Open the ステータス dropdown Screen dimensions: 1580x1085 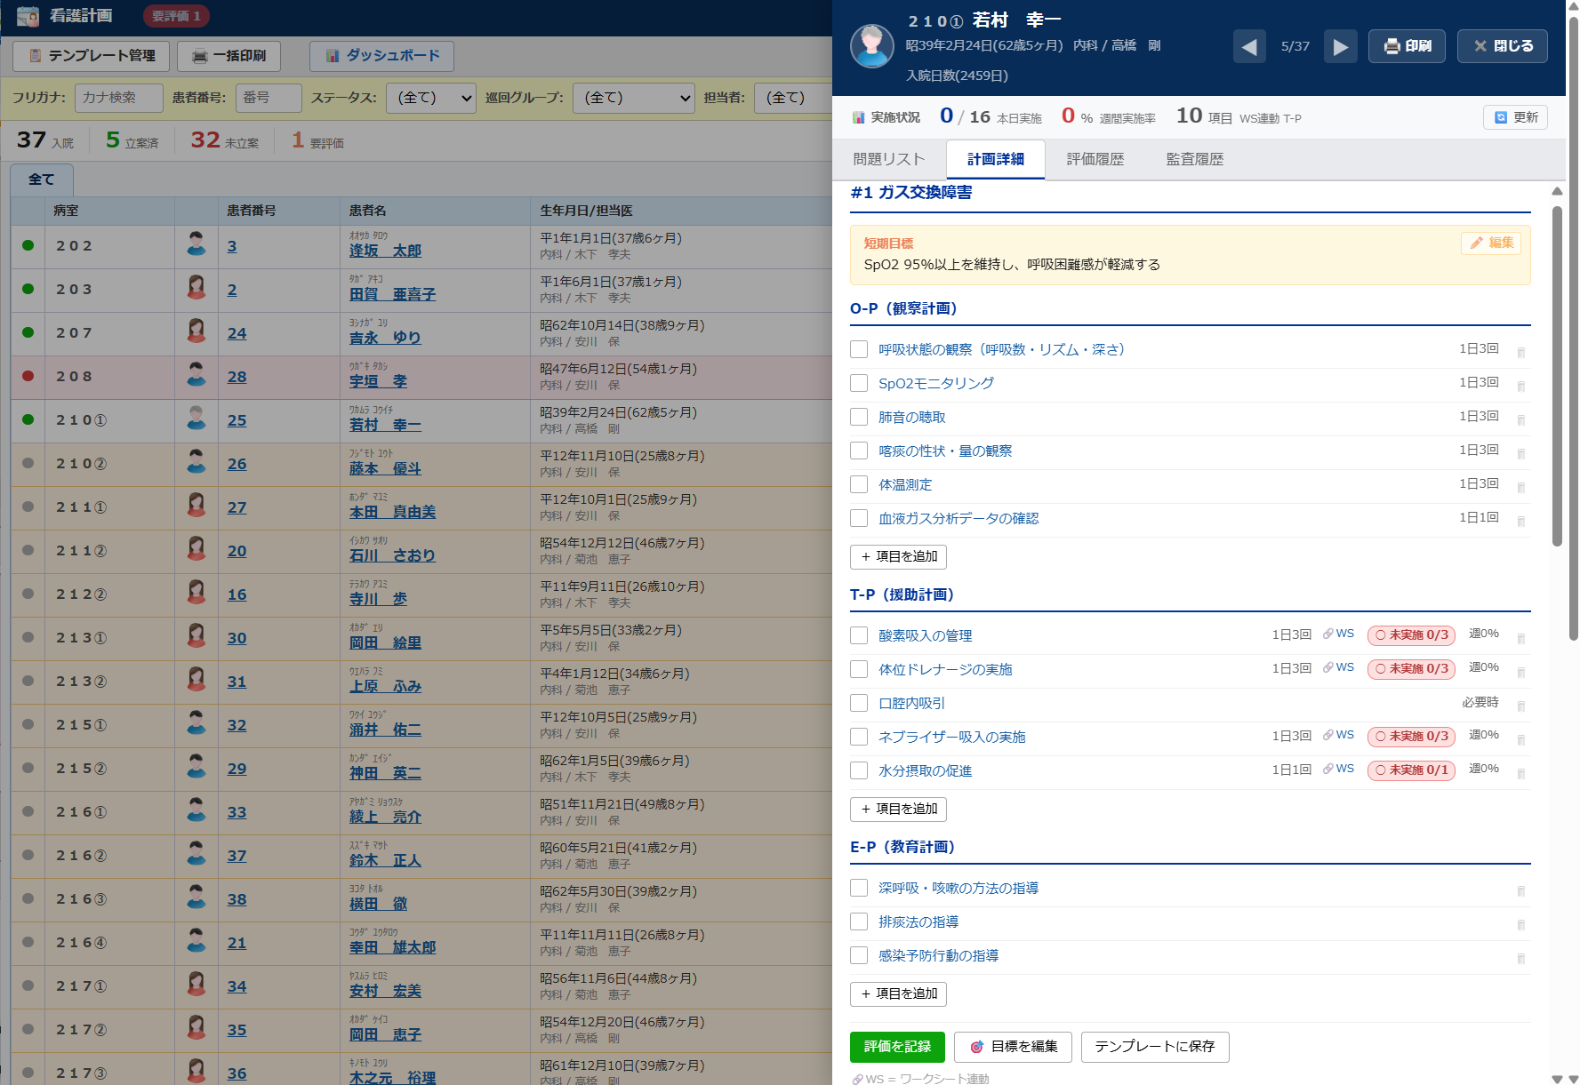(x=431, y=98)
